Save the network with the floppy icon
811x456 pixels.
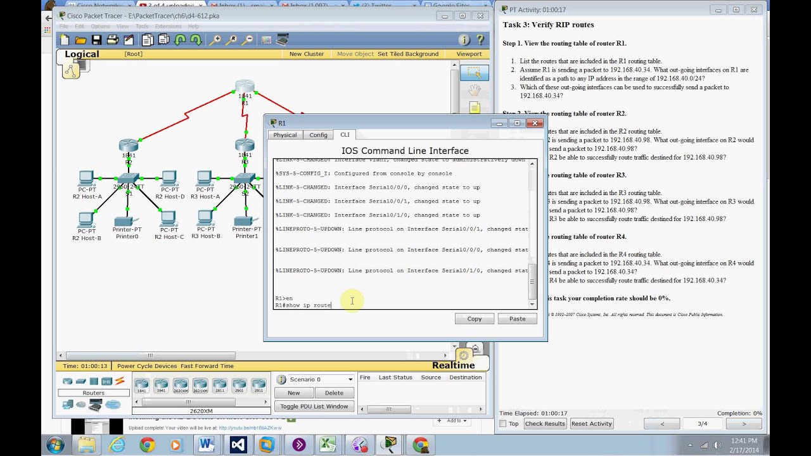[96, 40]
